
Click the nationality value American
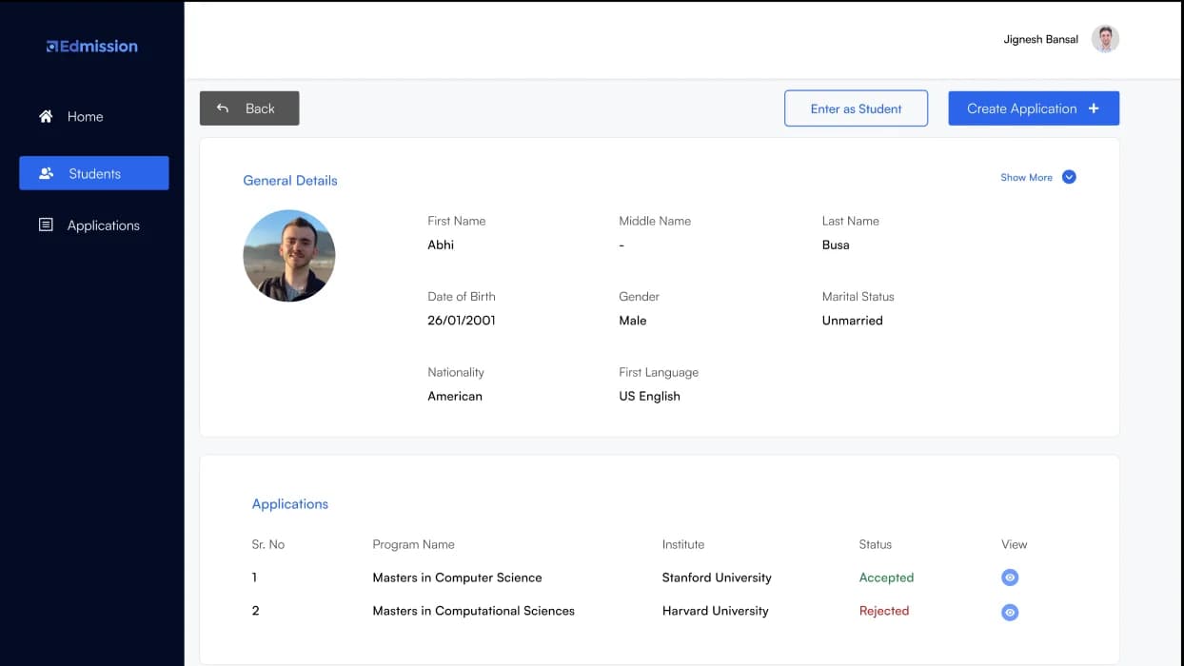[455, 396]
